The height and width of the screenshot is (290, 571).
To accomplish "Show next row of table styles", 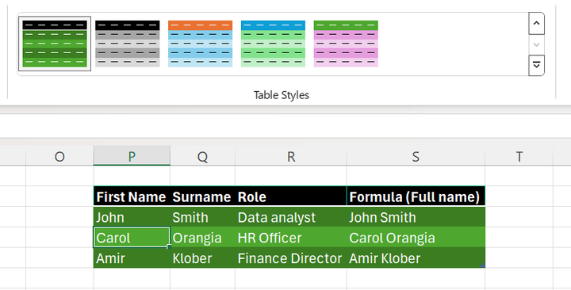I will [536, 44].
